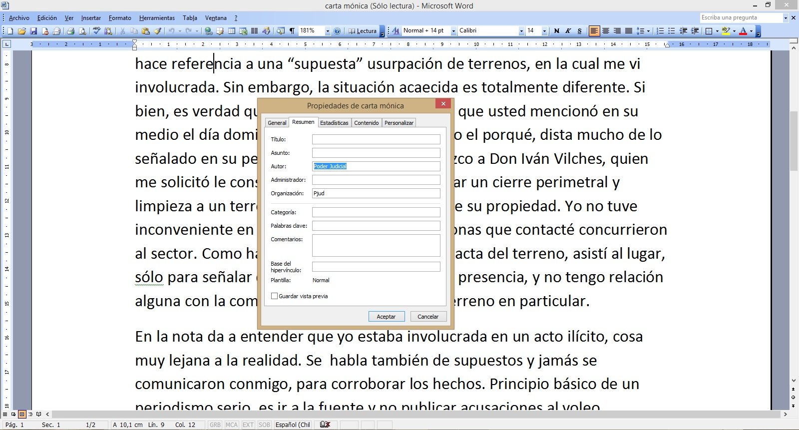Screen dimensions: 799x430
Task: Expand the borders dropdown arrow
Action: (717, 31)
